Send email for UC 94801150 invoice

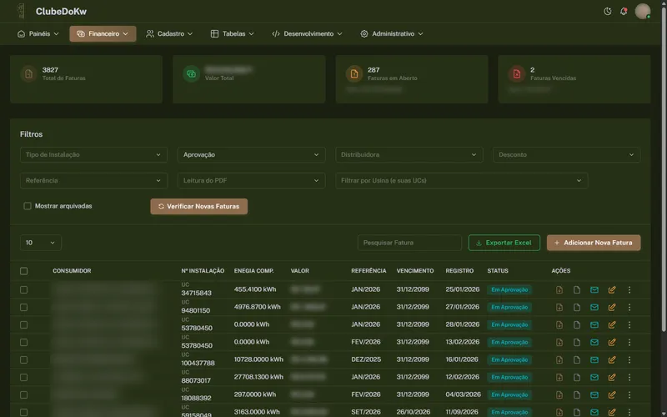(594, 307)
